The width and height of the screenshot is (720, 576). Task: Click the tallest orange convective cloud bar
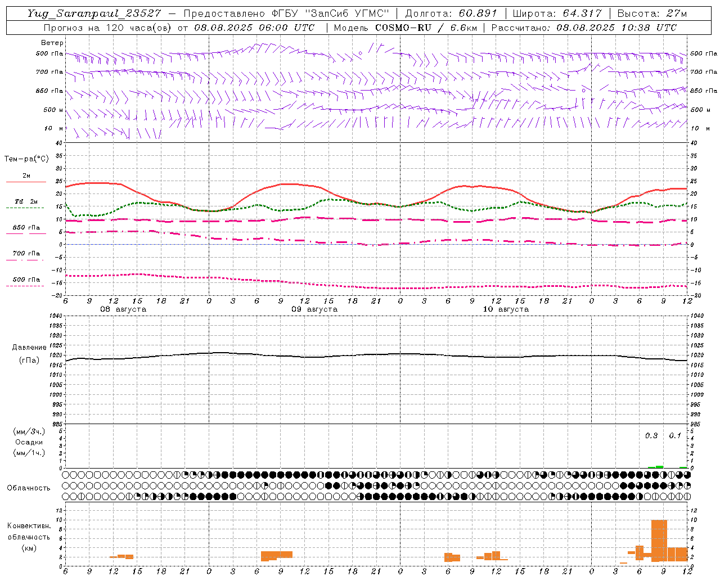[659, 541]
